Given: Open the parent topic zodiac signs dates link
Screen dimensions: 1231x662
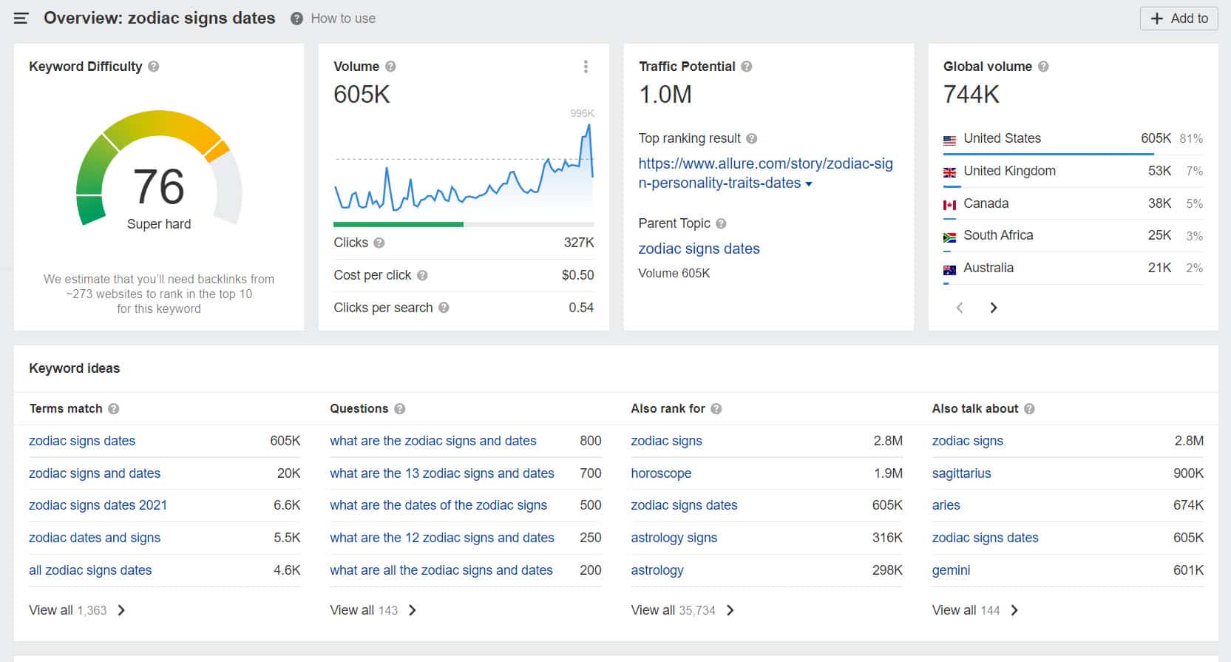Looking at the screenshot, I should tap(699, 249).
